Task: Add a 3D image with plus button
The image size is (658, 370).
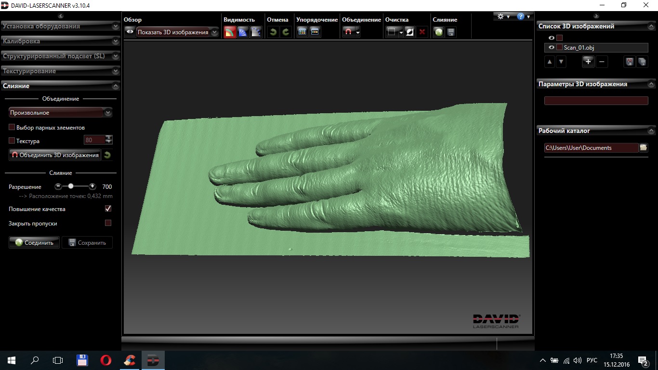Action: click(x=588, y=62)
